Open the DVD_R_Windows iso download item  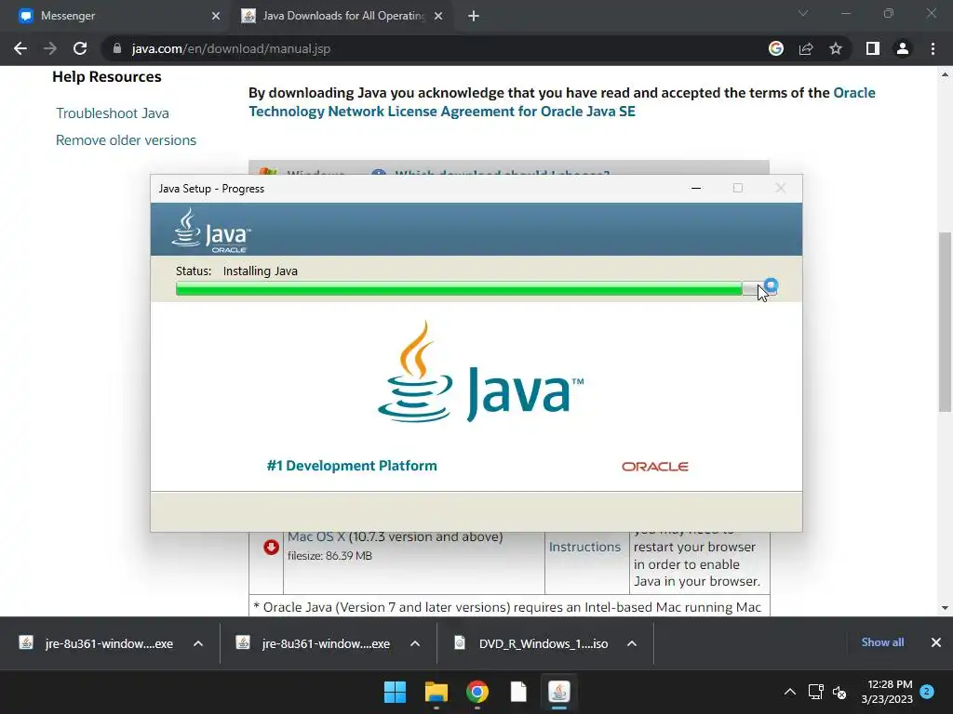[x=531, y=643]
